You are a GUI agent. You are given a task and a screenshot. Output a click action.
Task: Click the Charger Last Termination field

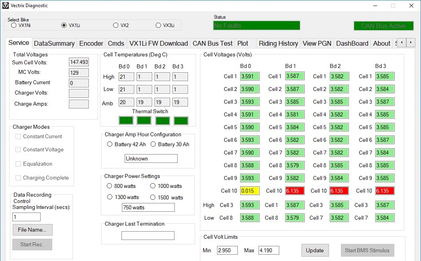148,236
